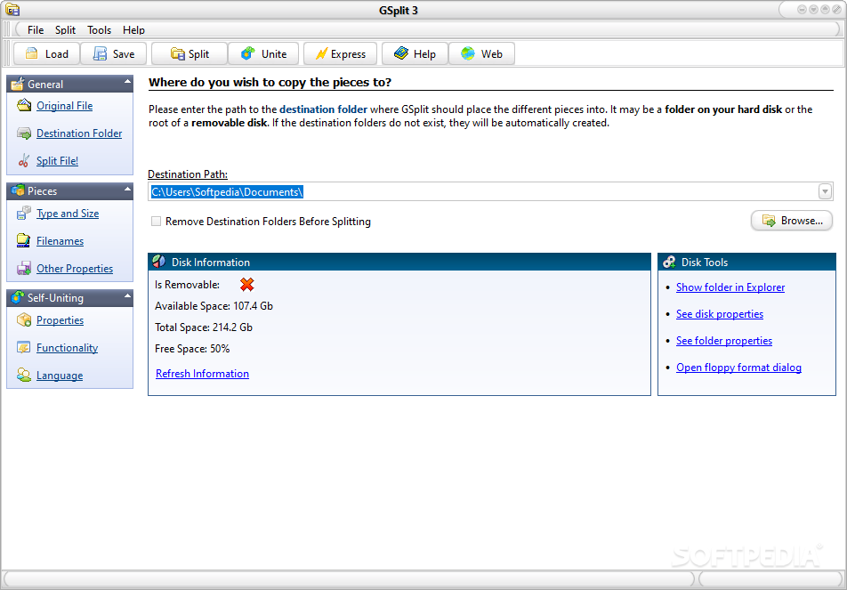The height and width of the screenshot is (590, 847).
Task: Click the Language icon
Action: click(x=24, y=375)
